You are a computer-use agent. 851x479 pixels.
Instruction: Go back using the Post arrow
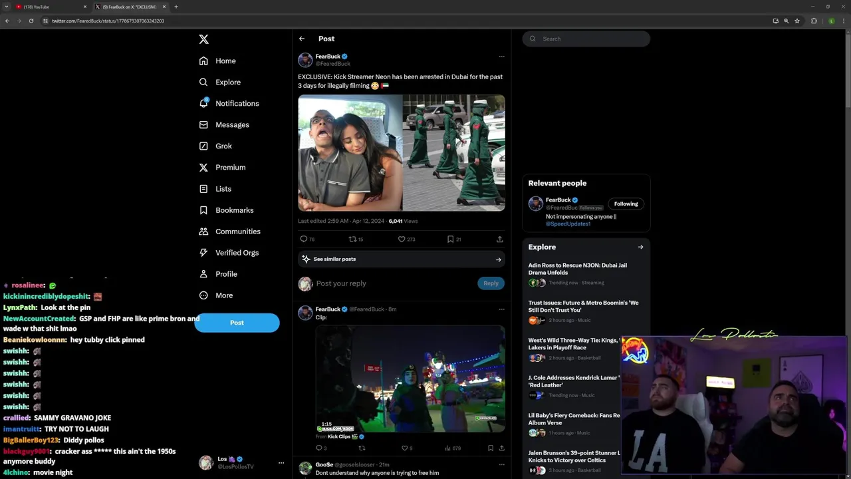pyautogui.click(x=302, y=39)
